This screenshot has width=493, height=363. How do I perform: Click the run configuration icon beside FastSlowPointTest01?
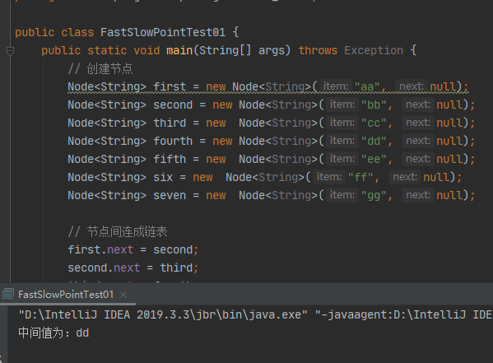coord(8,295)
